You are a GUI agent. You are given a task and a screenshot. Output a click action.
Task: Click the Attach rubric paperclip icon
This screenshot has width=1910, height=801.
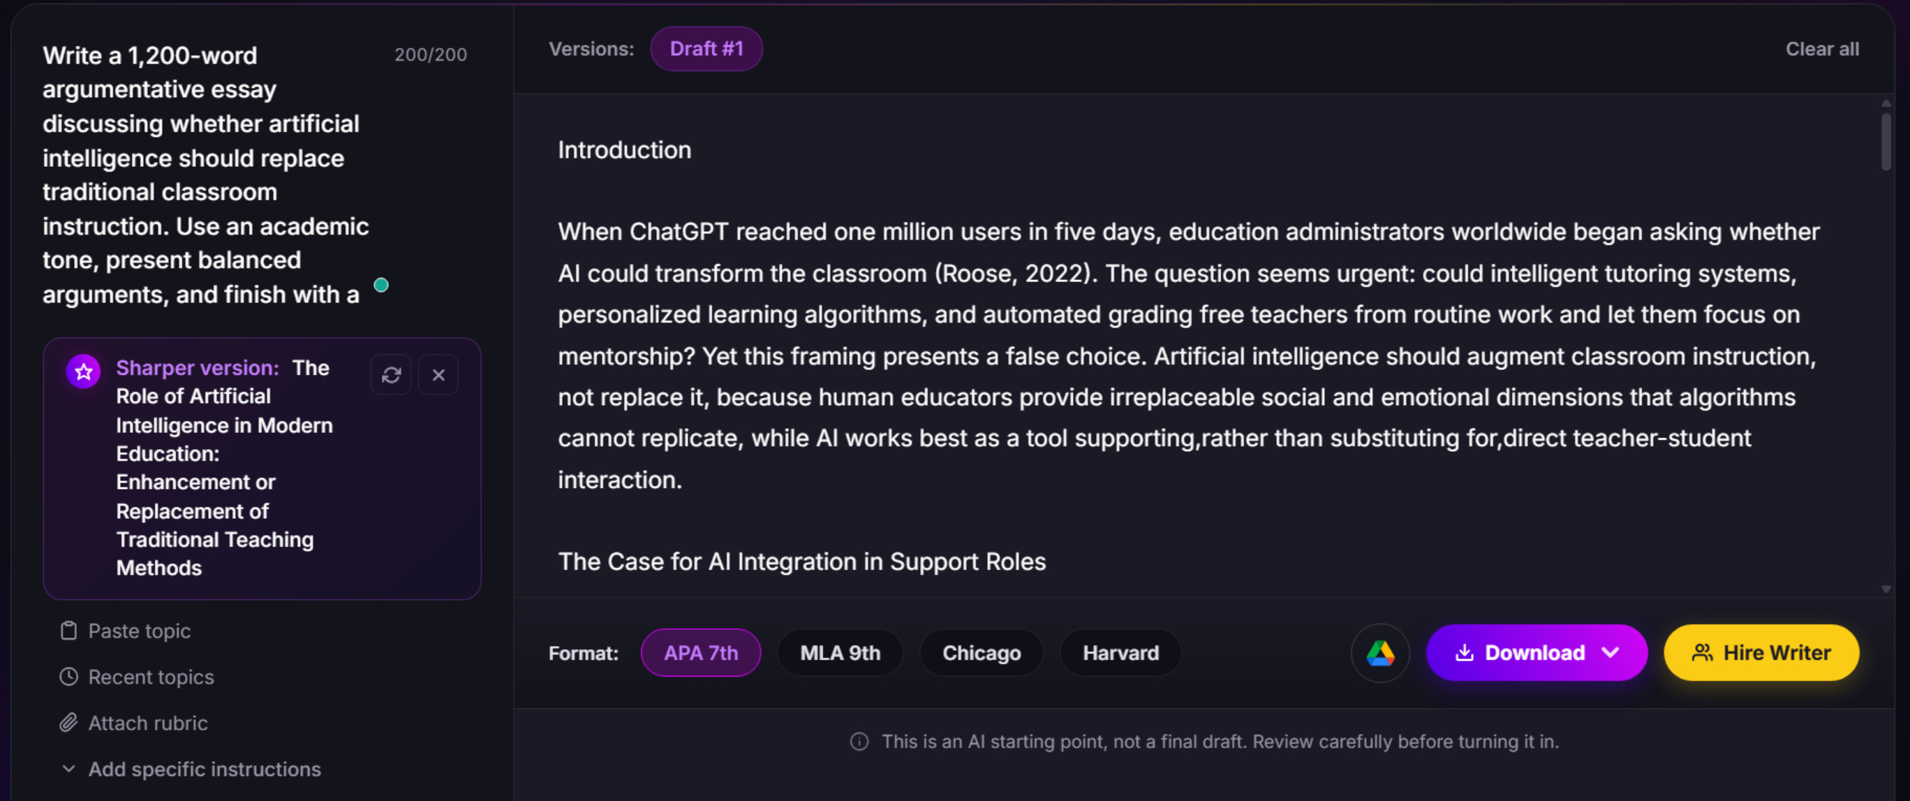click(x=68, y=723)
